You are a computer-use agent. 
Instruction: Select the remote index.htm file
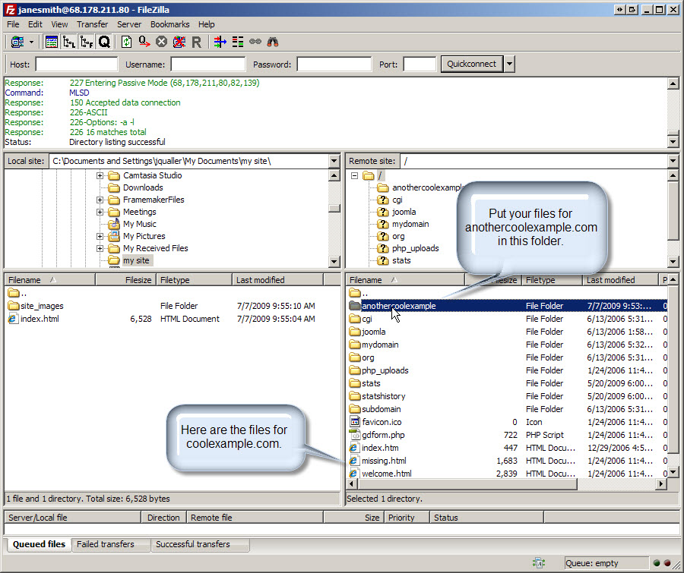click(508, 448)
